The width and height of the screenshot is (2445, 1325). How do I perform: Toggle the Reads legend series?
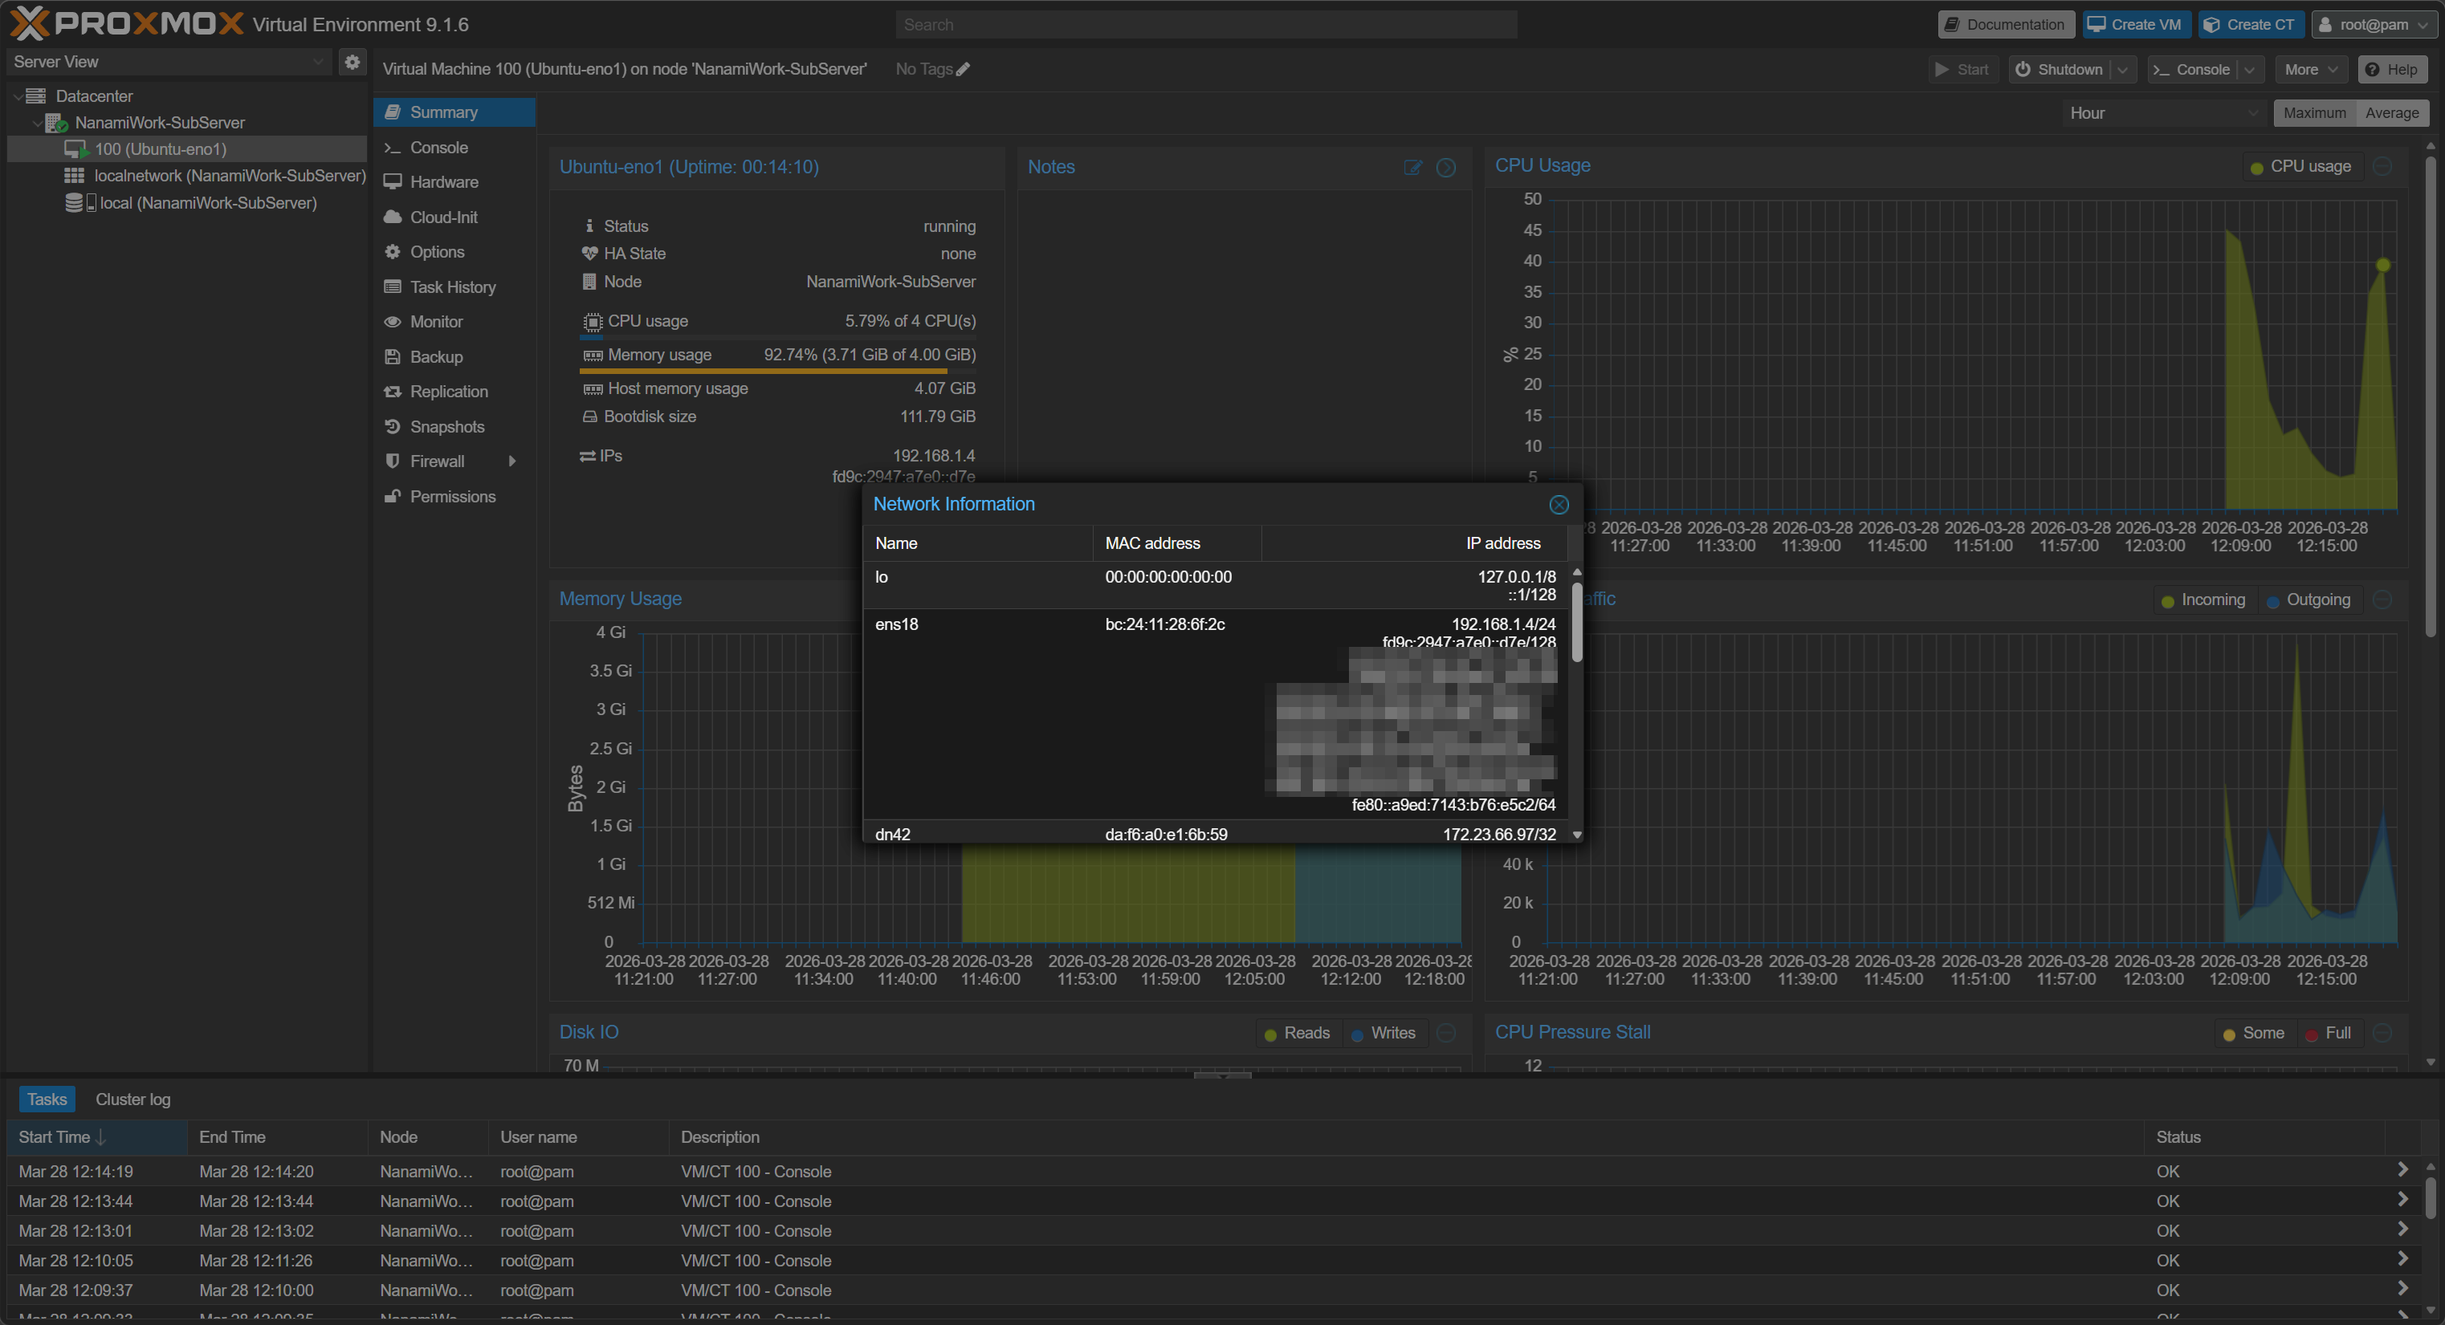[x=1297, y=1033]
